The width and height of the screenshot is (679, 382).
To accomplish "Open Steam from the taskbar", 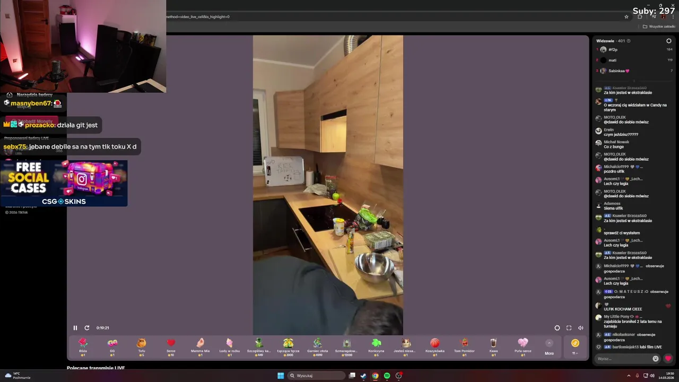I will (363, 376).
